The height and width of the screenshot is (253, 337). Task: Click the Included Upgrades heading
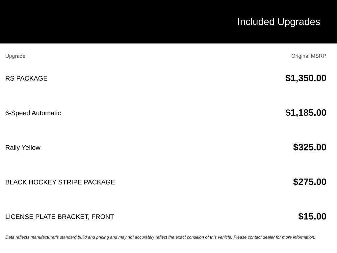[278, 22]
